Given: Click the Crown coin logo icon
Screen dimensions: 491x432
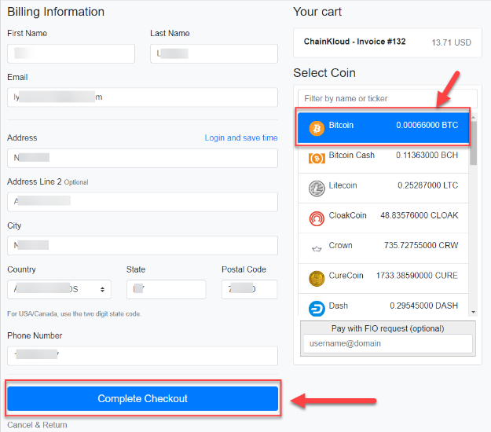Looking at the screenshot, I should [317, 249].
